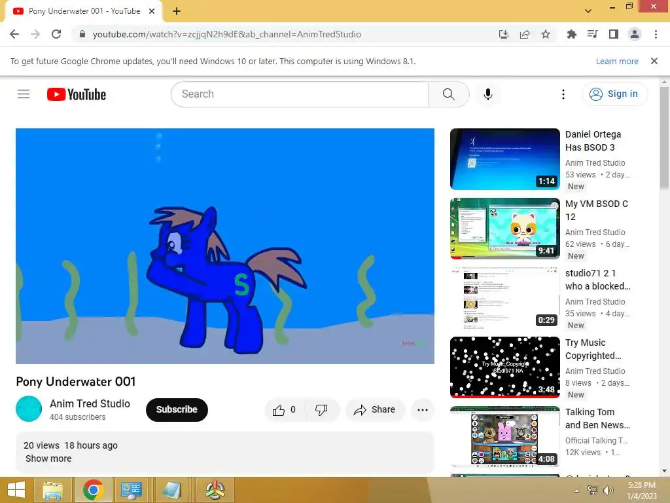Open Chrome's three-dot menu
Screen dimensions: 670x503
tap(656, 34)
